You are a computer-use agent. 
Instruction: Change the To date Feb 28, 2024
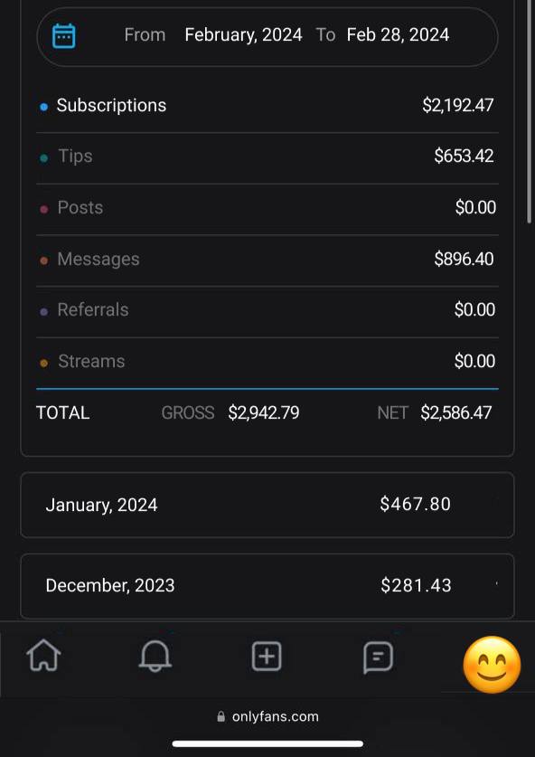pos(398,35)
